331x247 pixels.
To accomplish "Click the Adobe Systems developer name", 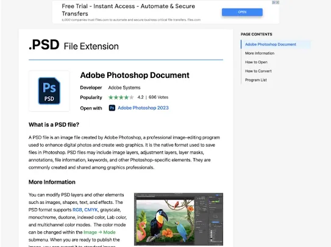I will (x=124, y=88).
